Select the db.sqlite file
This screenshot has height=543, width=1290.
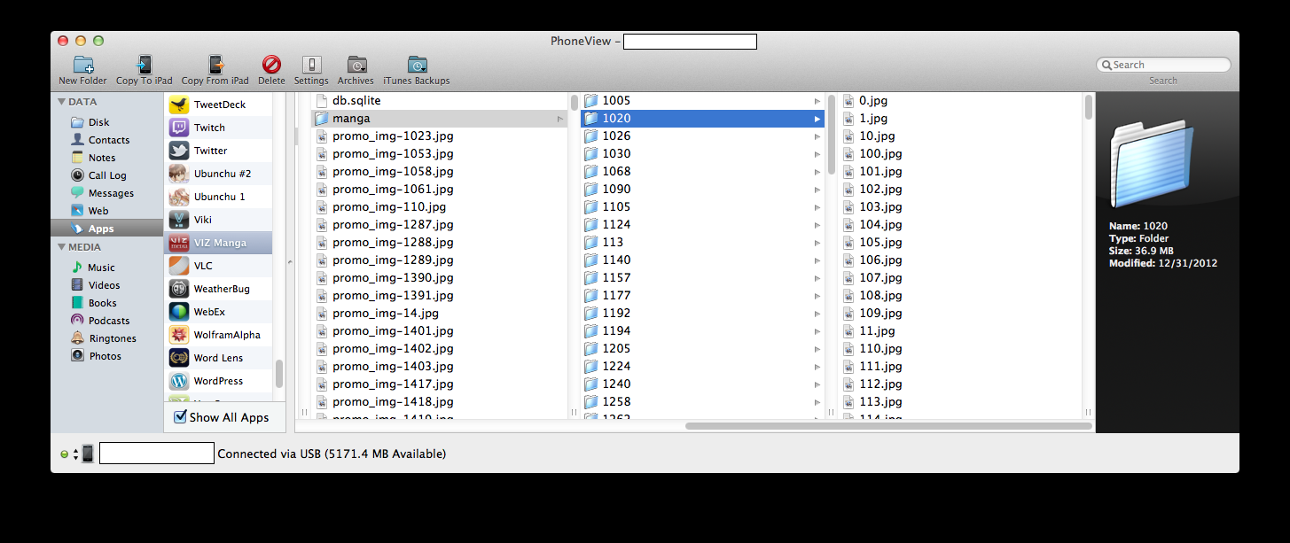(x=356, y=101)
